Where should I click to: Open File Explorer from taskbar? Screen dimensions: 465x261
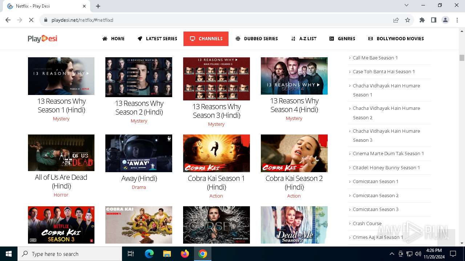click(167, 254)
